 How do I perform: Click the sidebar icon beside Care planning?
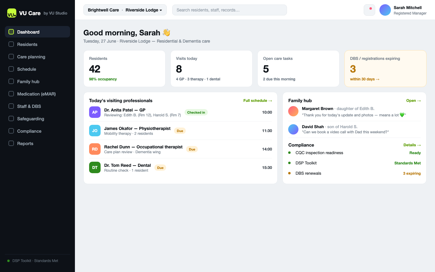11,57
